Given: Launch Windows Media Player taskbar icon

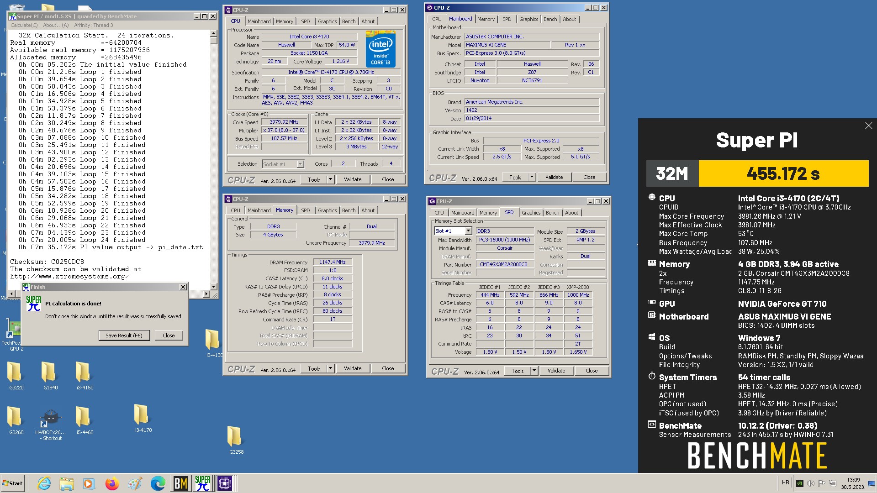Looking at the screenshot, I should (89, 483).
